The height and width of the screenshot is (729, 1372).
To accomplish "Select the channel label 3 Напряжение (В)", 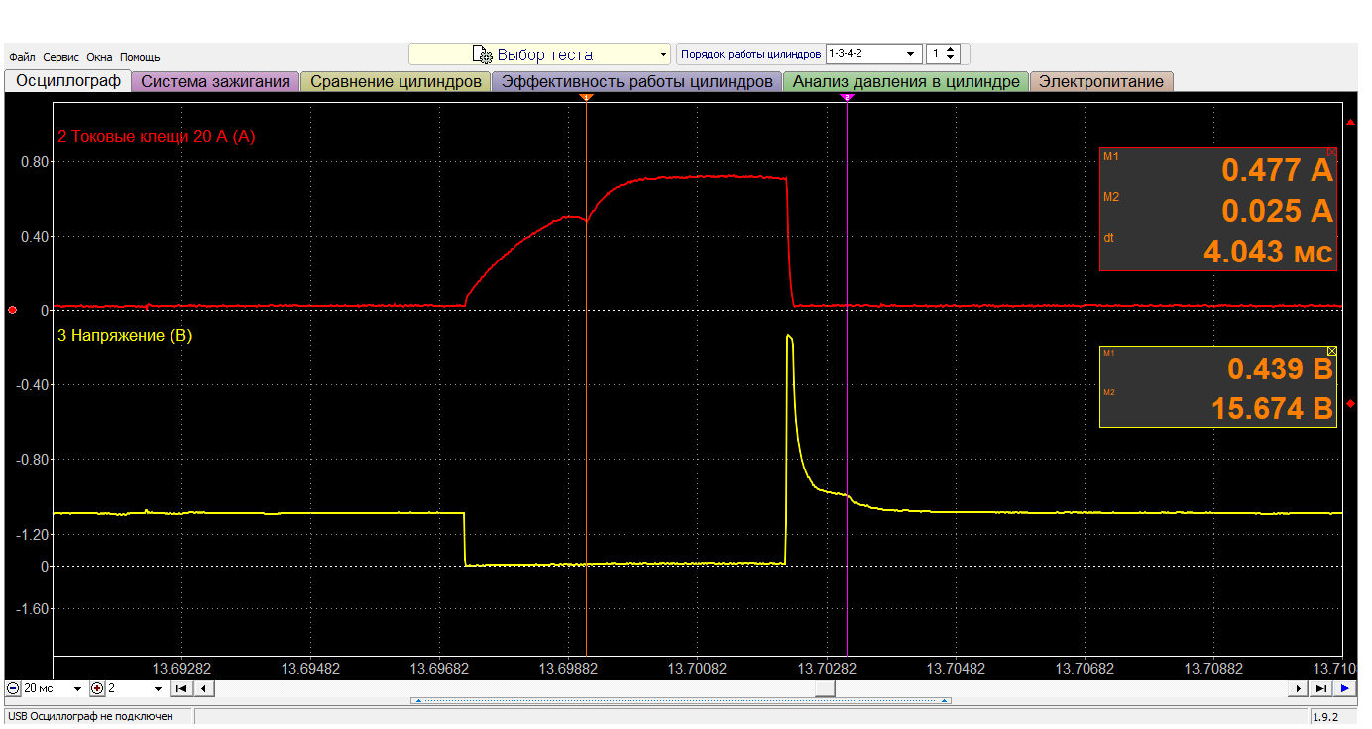I will (x=125, y=336).
